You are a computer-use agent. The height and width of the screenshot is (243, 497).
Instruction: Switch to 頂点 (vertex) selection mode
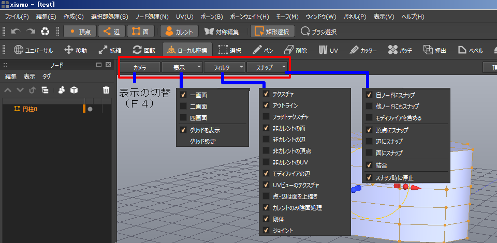[80, 32]
